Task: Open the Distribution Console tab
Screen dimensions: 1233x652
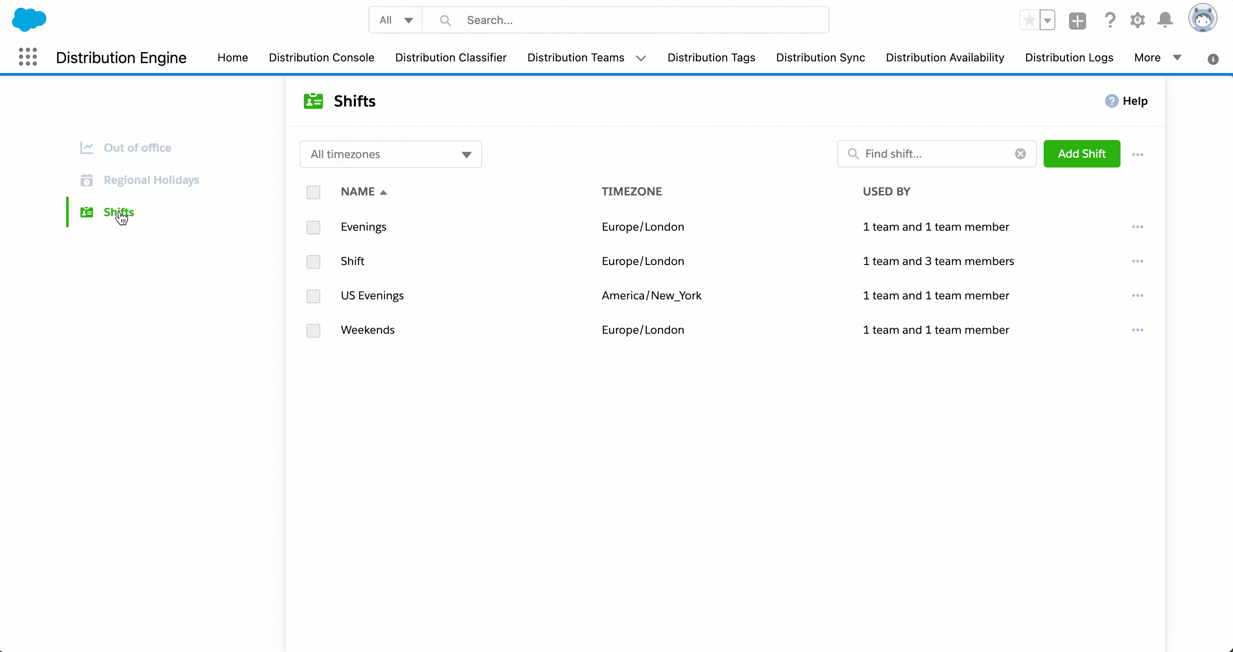Action: [x=321, y=58]
